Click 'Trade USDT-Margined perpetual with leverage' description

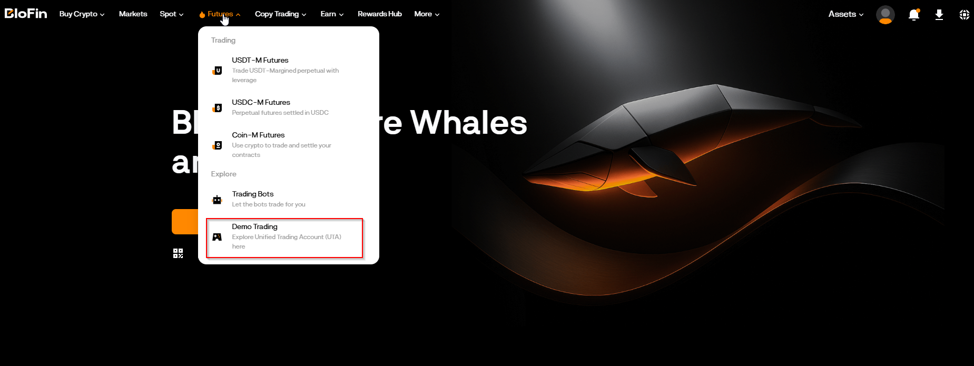pyautogui.click(x=286, y=75)
